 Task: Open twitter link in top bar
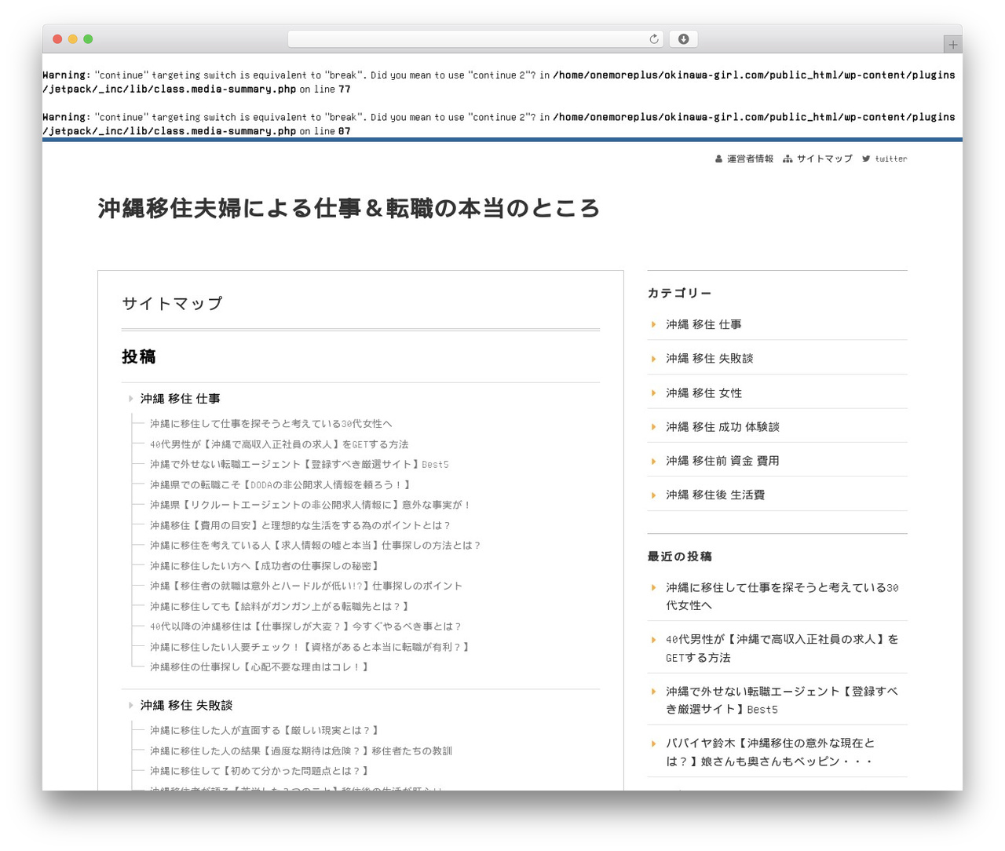click(884, 159)
